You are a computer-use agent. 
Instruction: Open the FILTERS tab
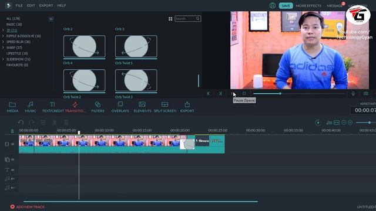point(98,107)
